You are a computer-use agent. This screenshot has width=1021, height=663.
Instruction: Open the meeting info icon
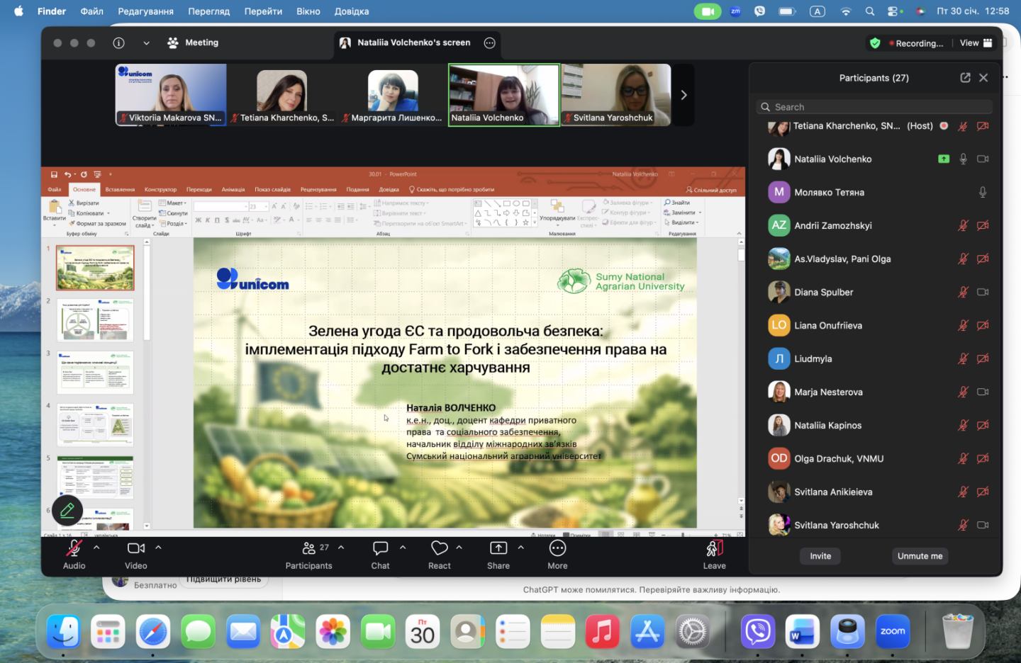coord(119,42)
